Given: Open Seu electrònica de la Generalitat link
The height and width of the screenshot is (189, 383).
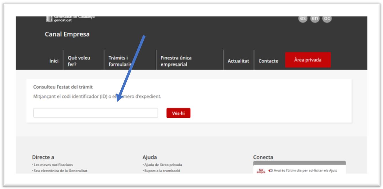Looking at the screenshot, I should tap(60, 171).
